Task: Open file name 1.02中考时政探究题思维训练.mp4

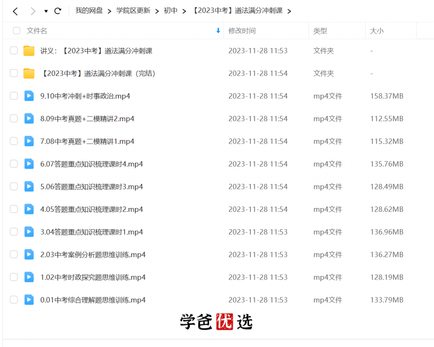Action: [x=93, y=278]
